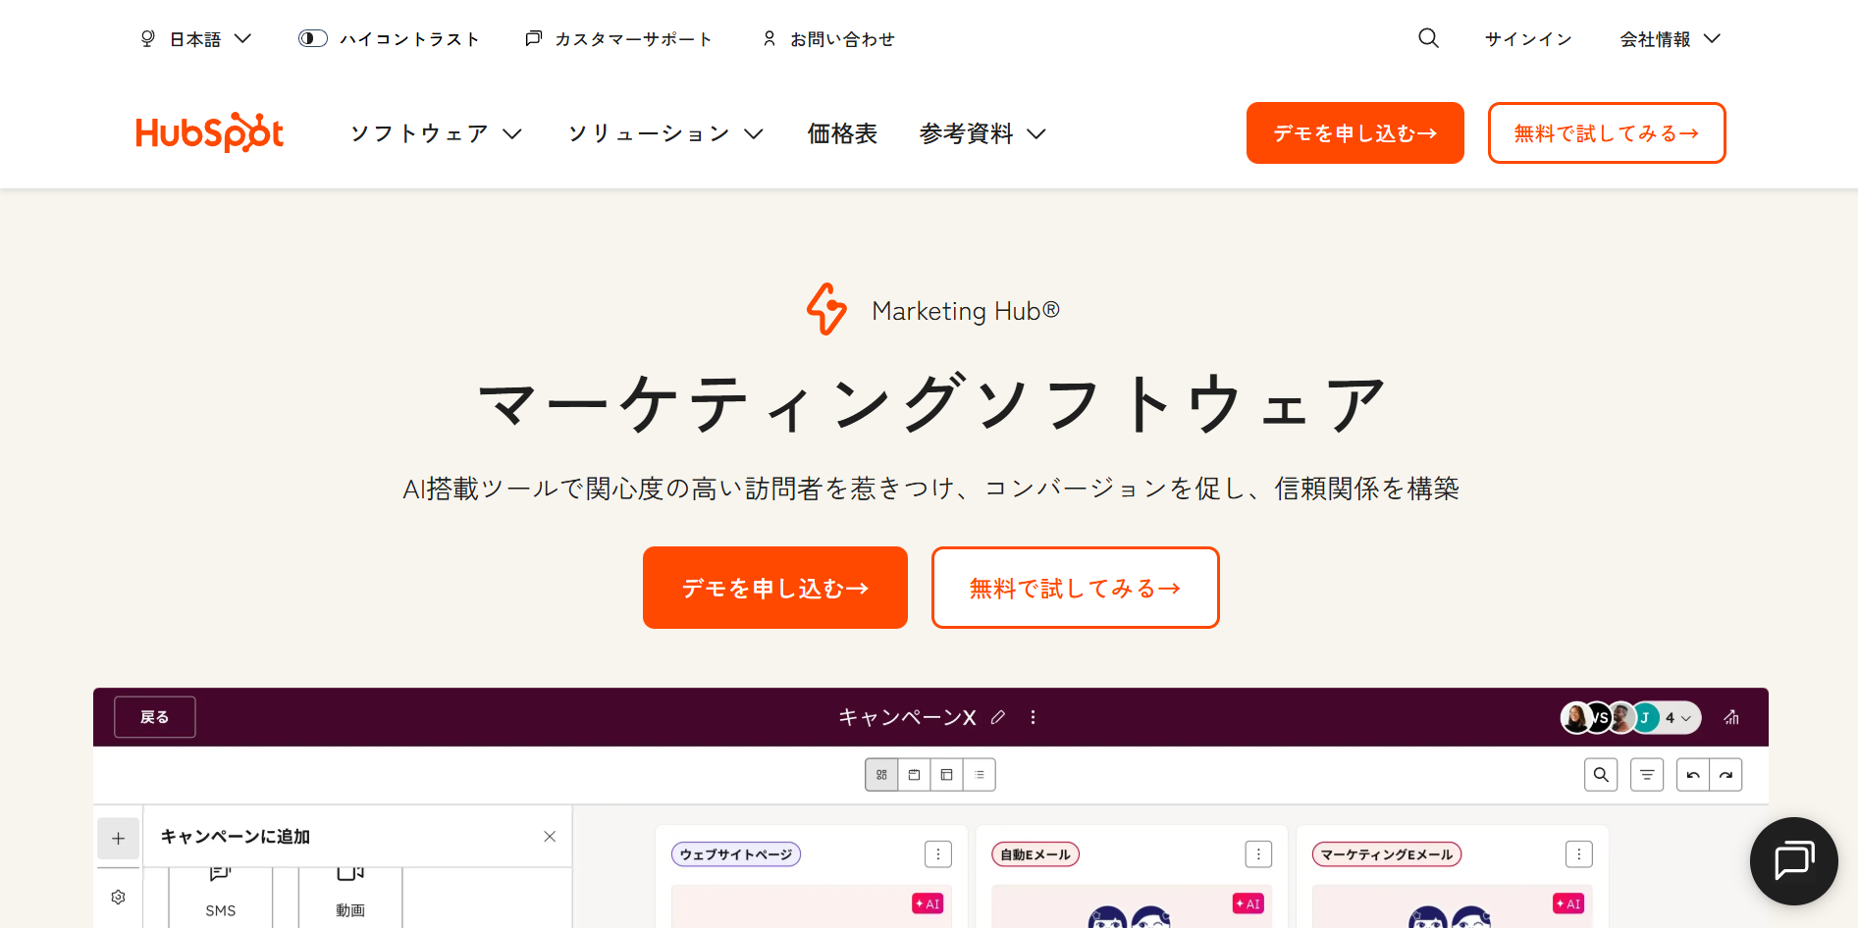The image size is (1858, 928).
Task: Edit the campaign name with the pencil icon
Action: (x=998, y=717)
